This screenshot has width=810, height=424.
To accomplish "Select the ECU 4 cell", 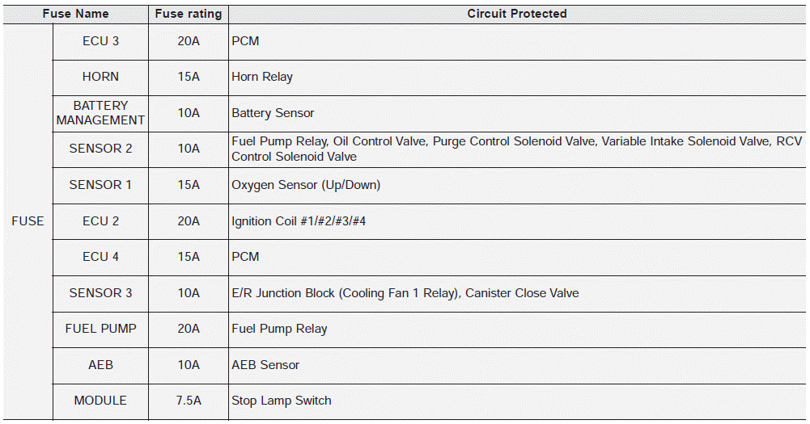I will pos(100,257).
